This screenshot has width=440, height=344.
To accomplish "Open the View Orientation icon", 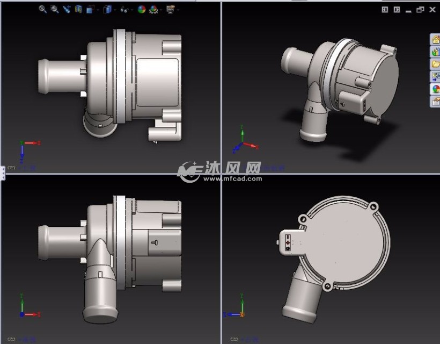I will 90,9.
